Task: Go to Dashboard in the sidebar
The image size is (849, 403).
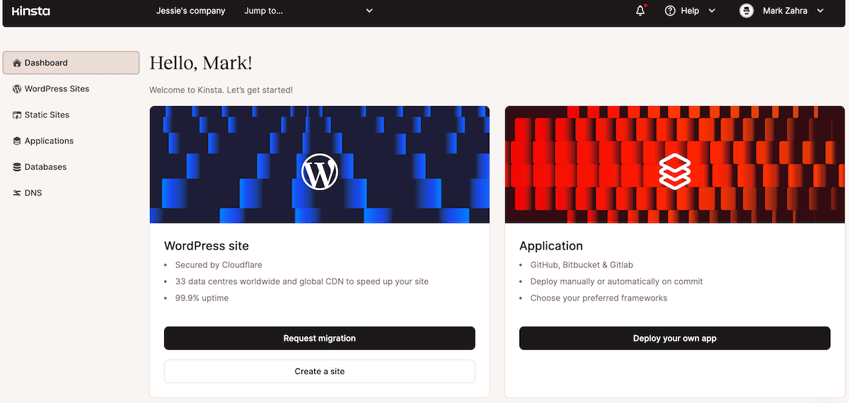Action: click(71, 63)
